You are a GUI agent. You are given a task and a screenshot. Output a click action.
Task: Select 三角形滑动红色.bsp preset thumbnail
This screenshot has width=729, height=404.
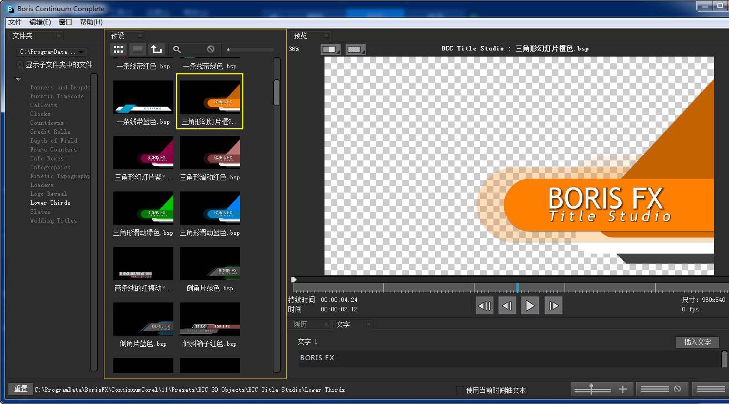(210, 153)
